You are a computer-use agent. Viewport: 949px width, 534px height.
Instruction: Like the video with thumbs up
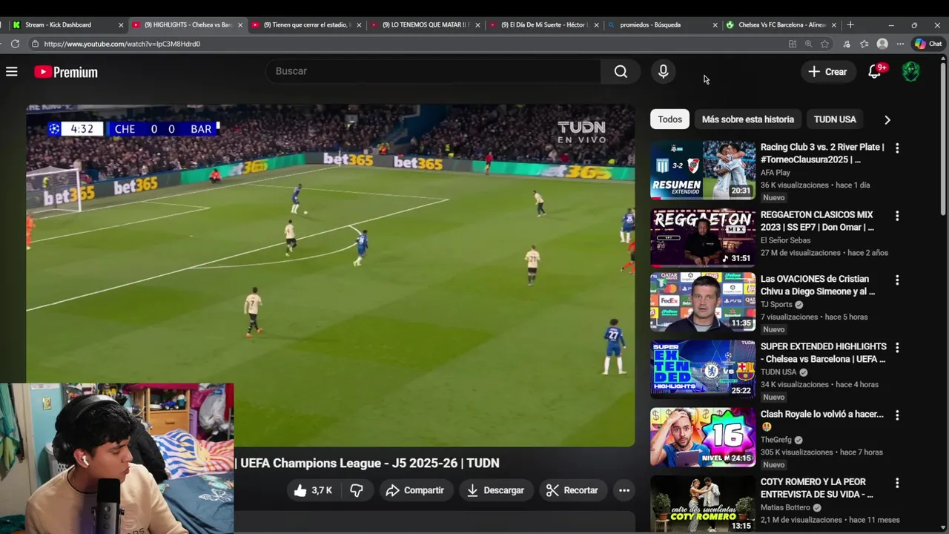point(312,490)
